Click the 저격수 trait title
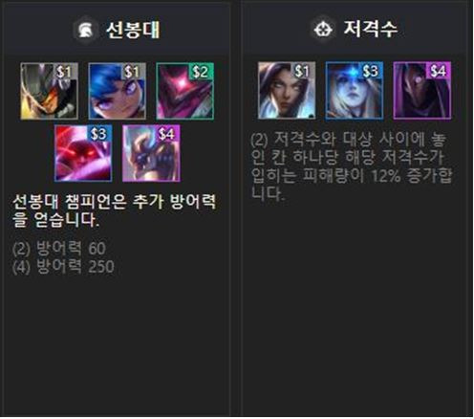474x419 pixels. (371, 29)
